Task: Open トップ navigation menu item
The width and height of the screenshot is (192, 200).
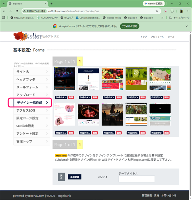Action: coord(144,37)
